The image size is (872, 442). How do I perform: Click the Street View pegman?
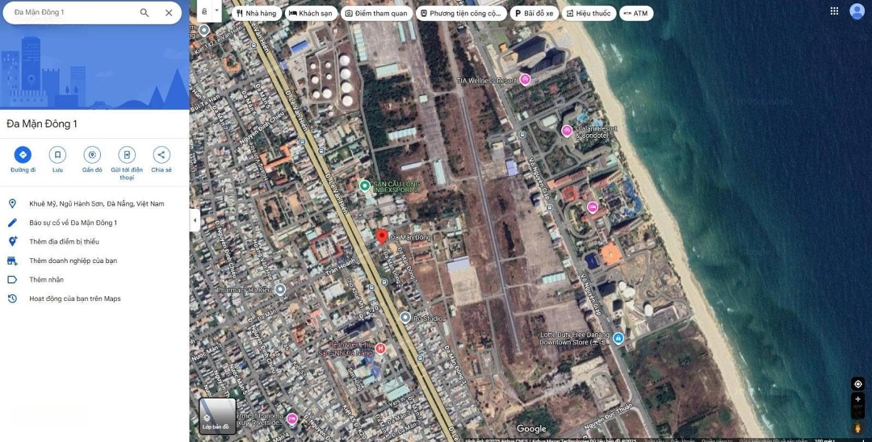point(857,427)
